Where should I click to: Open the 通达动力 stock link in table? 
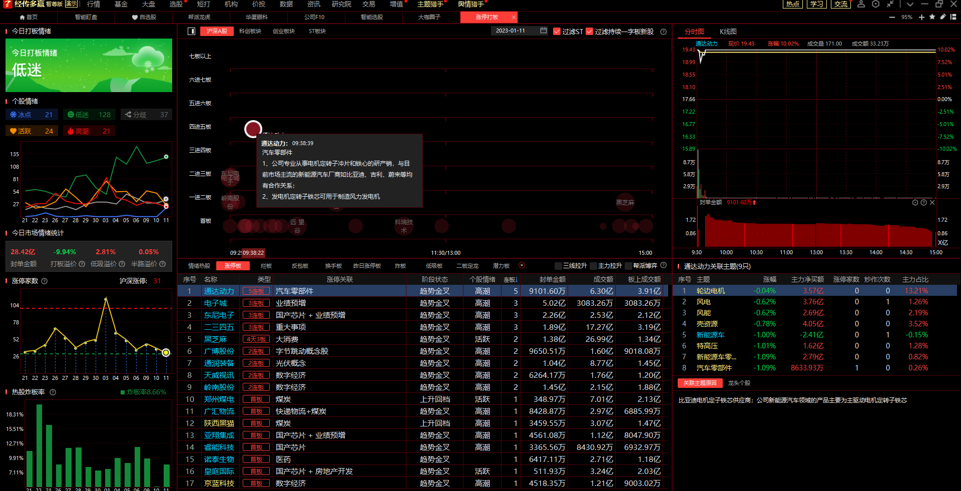(219, 291)
